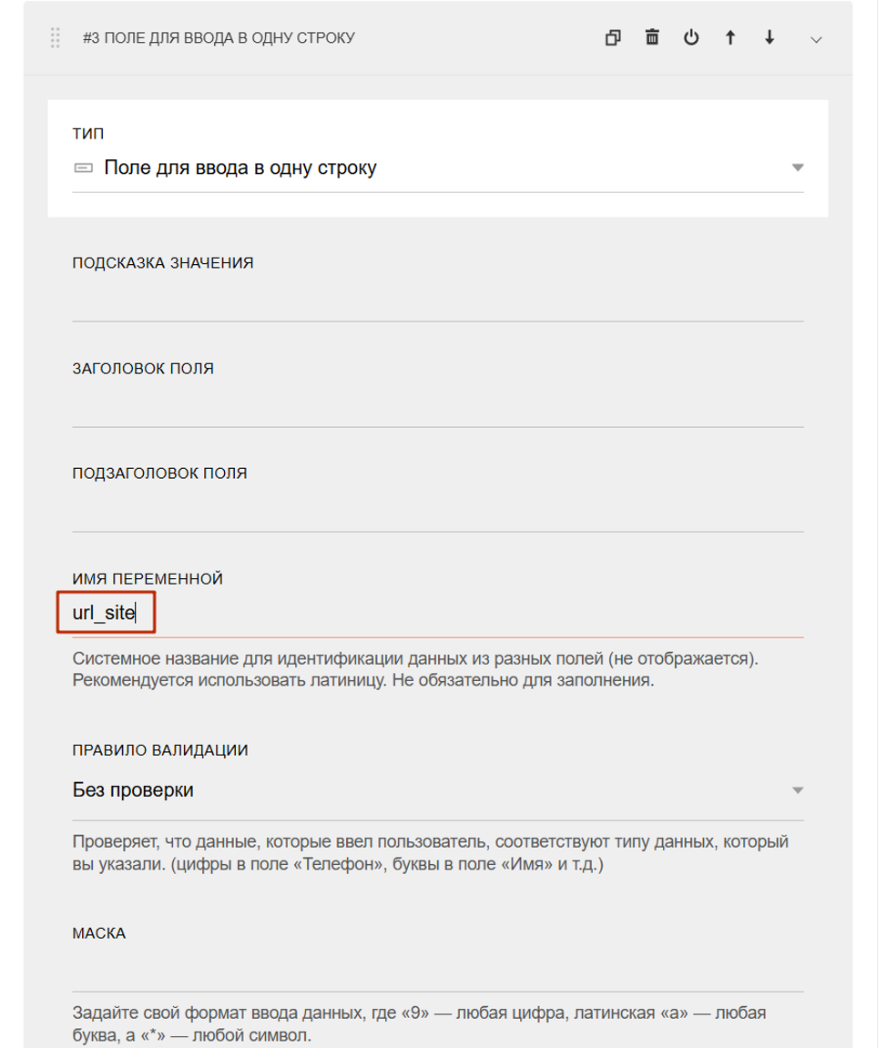887x1048 pixels.
Task: Click the duplicate field icon
Action: pyautogui.click(x=613, y=38)
